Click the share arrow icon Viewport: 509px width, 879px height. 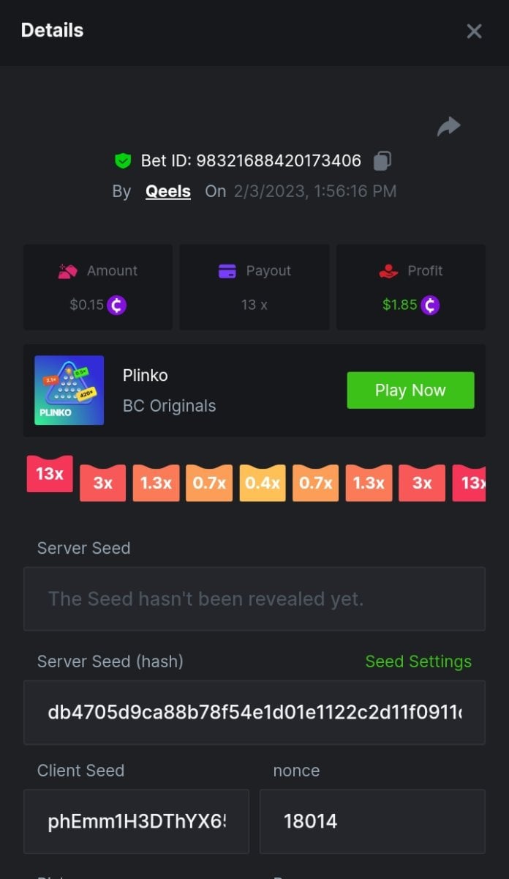(x=448, y=127)
